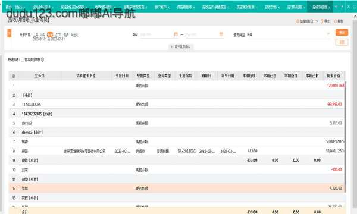Tick the quick filter checkbox

click(23, 59)
